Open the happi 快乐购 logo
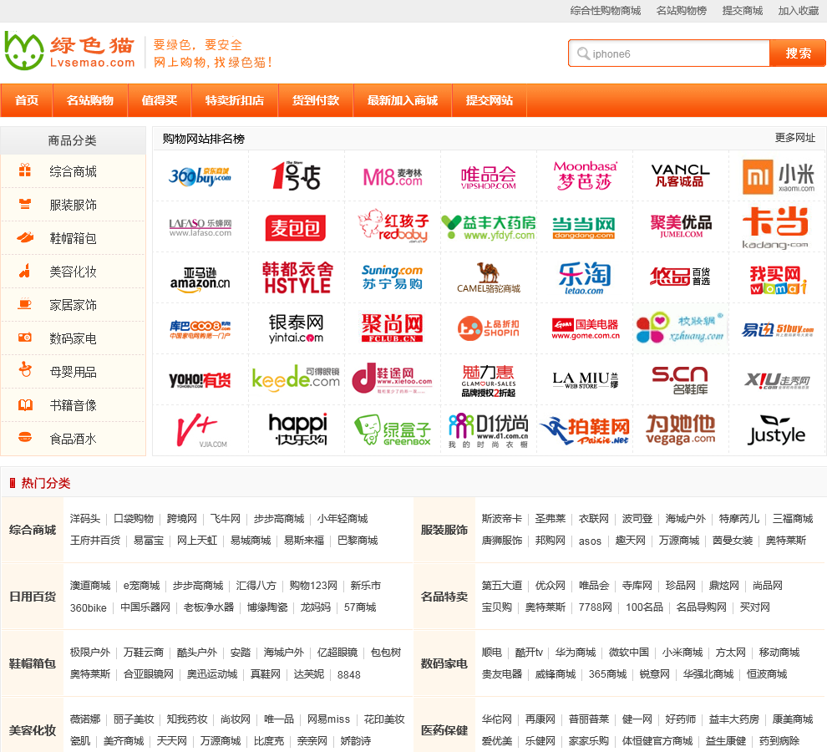This screenshot has width=827, height=752. [x=298, y=429]
